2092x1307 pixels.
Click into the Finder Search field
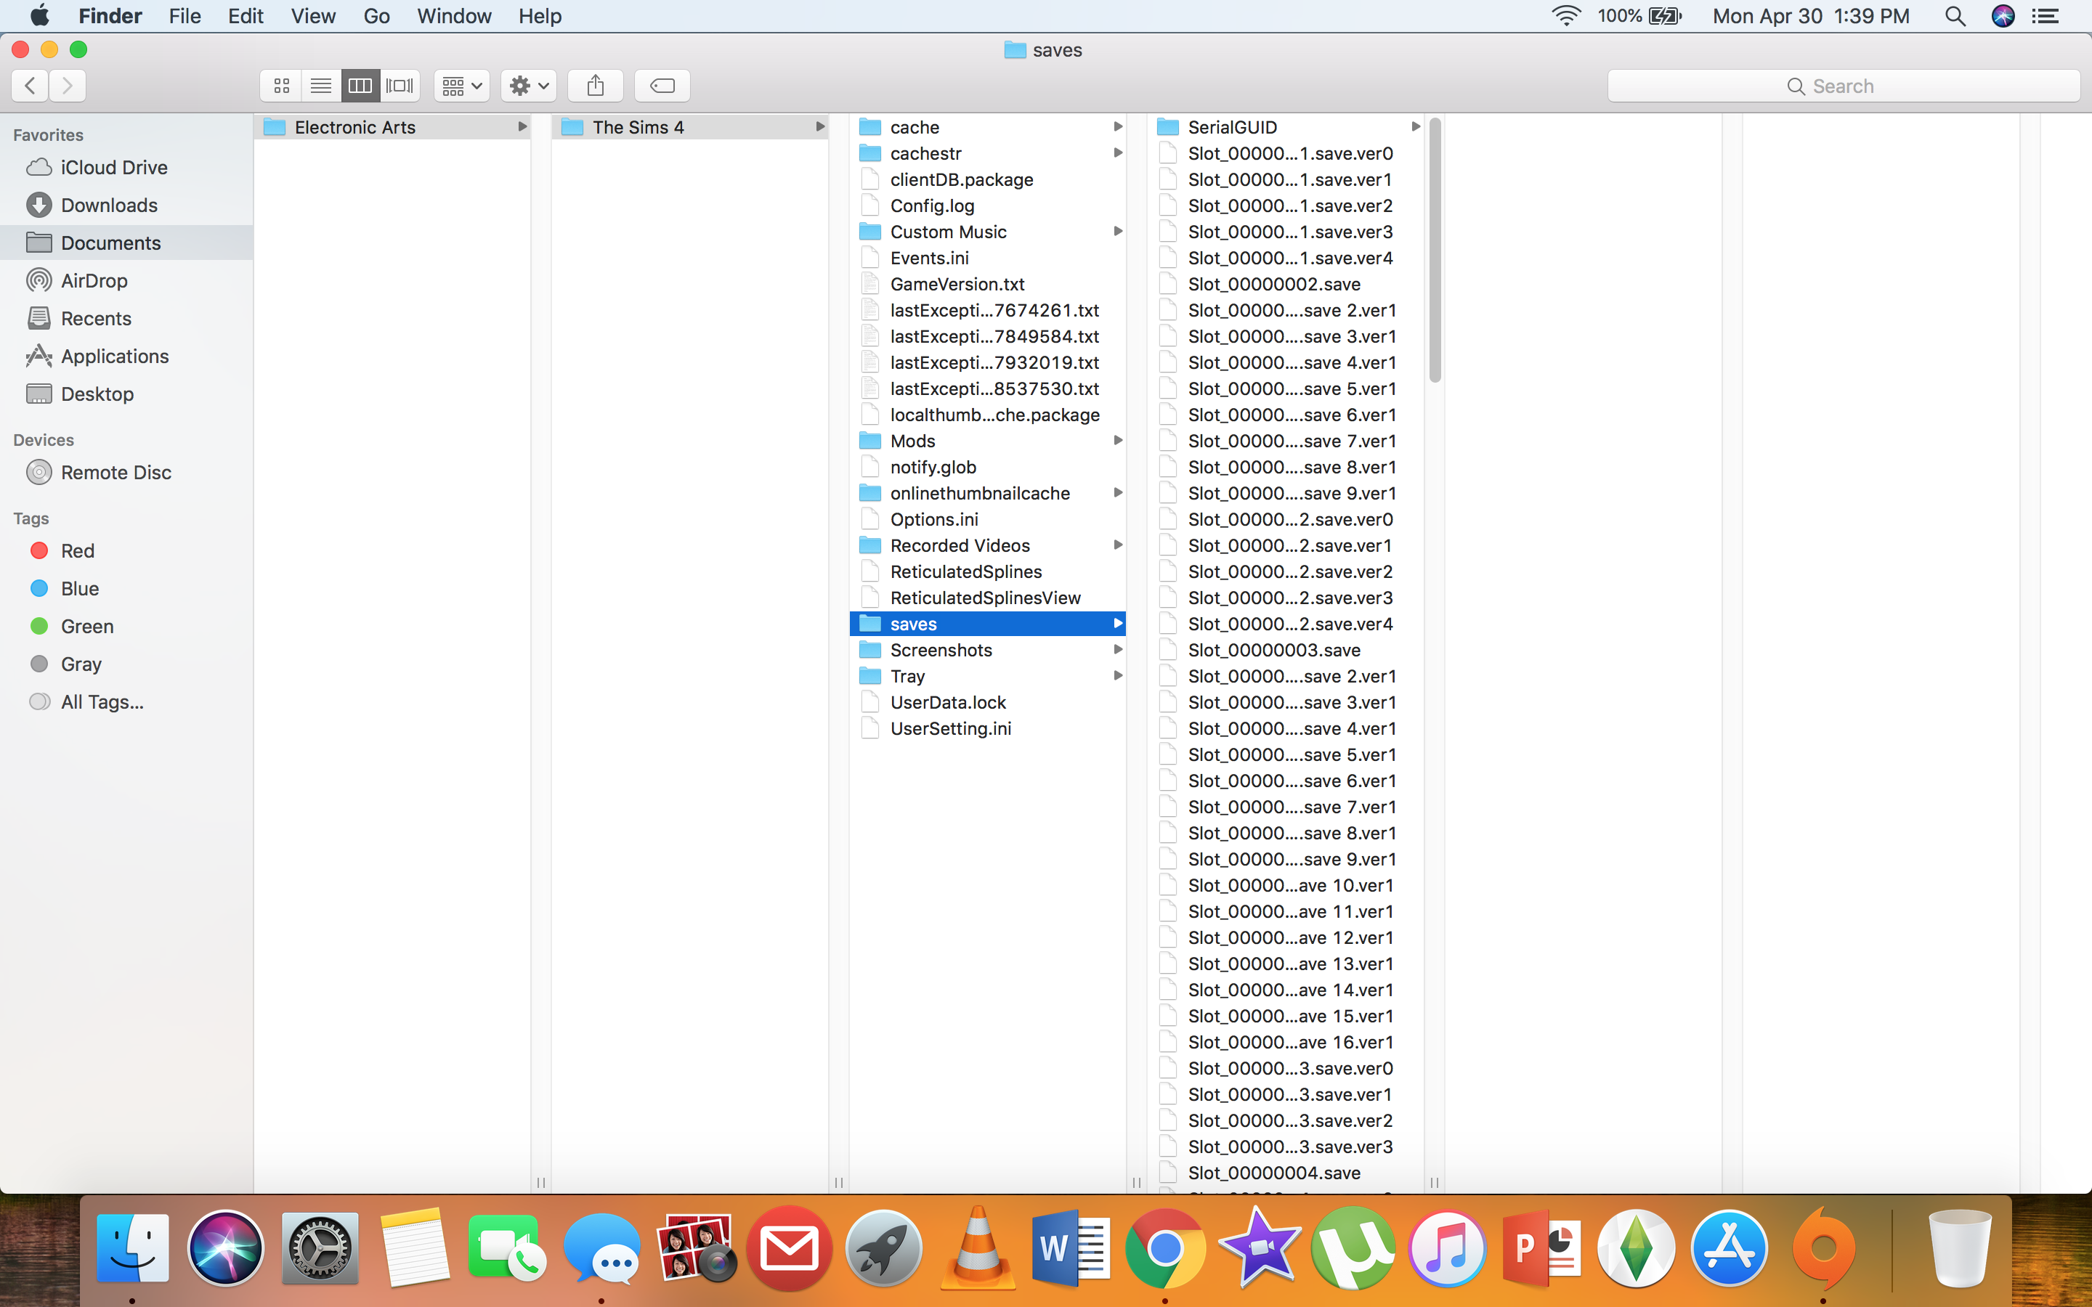(1843, 86)
